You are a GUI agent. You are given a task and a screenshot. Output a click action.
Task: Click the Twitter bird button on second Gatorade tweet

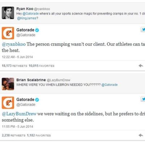143,99
